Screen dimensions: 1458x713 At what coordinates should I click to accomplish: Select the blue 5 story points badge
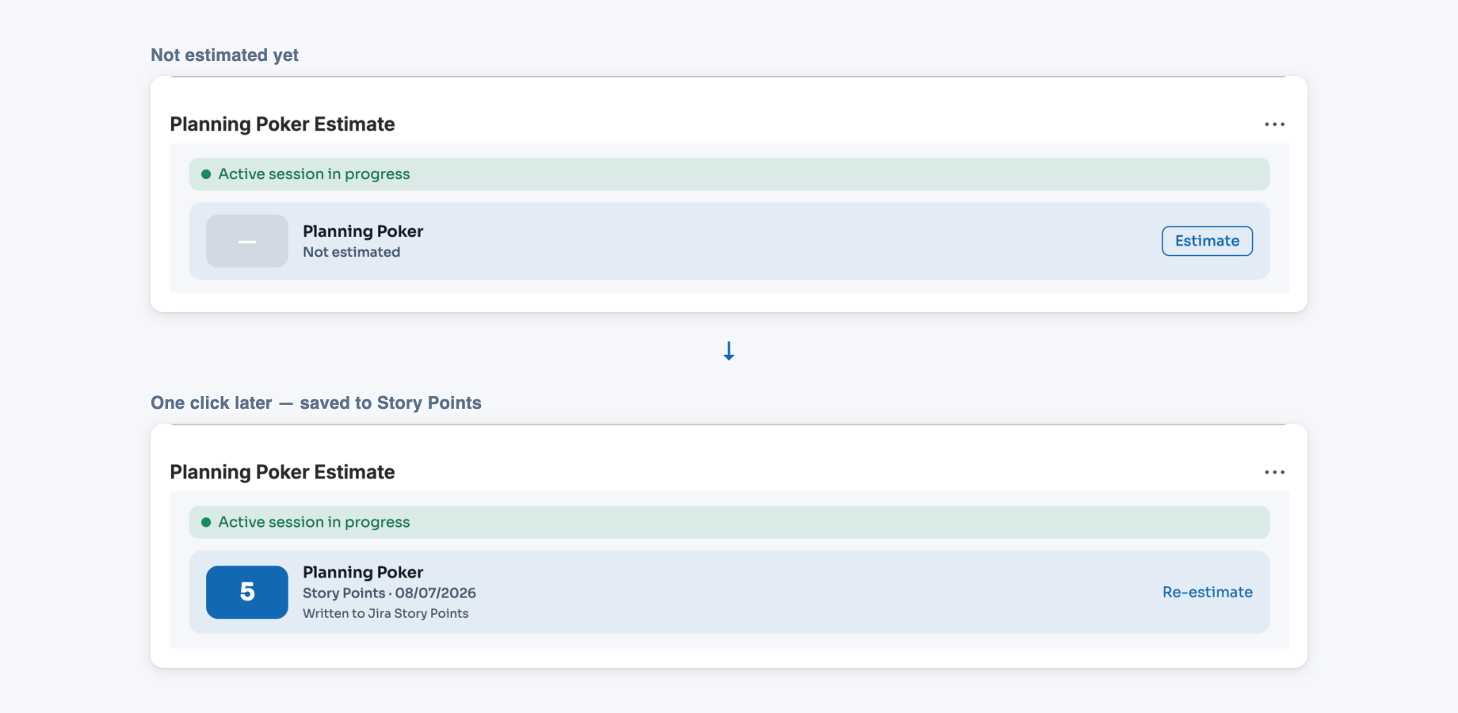click(x=247, y=592)
